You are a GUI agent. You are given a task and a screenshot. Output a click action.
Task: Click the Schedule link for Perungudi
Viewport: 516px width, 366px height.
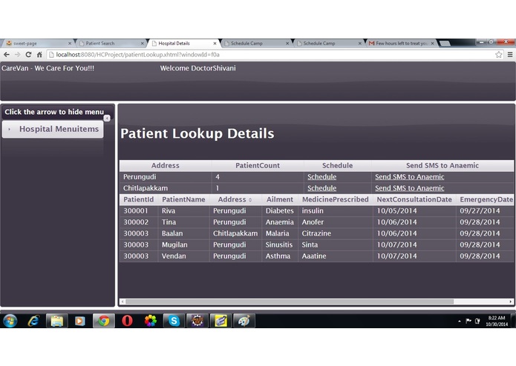(x=321, y=177)
